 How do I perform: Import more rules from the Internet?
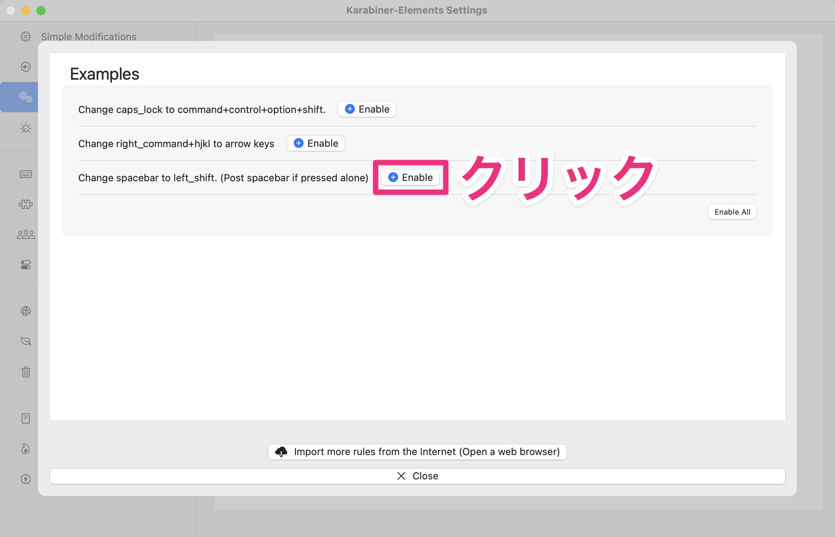[417, 452]
